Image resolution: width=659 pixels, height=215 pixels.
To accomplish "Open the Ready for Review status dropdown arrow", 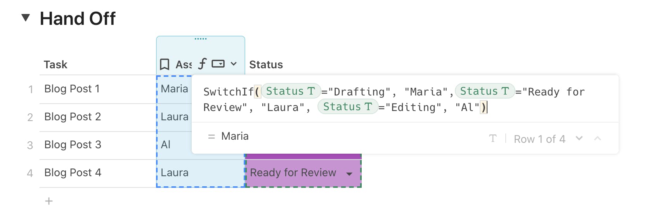I will point(349,174).
